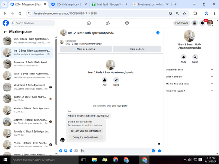Expand Privacy & support section

click(x=189, y=91)
